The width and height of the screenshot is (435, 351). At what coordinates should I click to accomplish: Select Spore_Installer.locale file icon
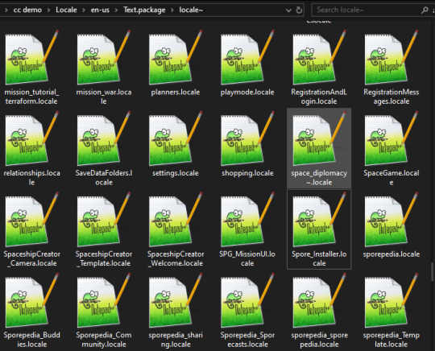click(319, 219)
